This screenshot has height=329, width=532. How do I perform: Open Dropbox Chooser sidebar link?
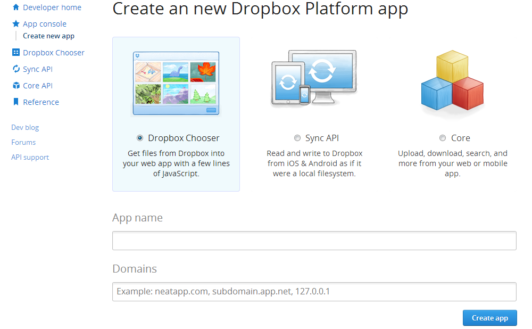(54, 53)
